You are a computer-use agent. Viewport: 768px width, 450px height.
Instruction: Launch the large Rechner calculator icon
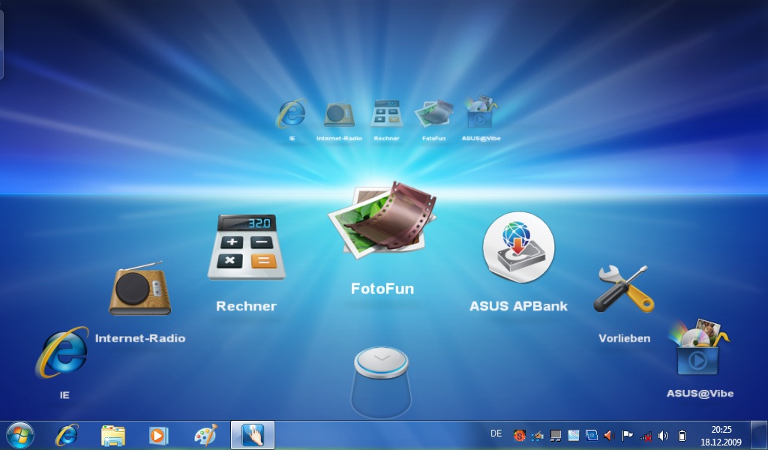246,247
